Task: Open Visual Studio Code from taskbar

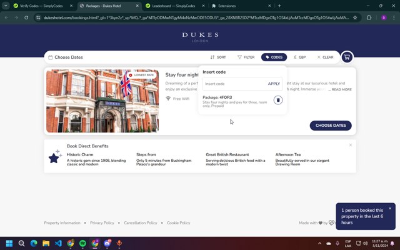Action: click(x=58, y=243)
